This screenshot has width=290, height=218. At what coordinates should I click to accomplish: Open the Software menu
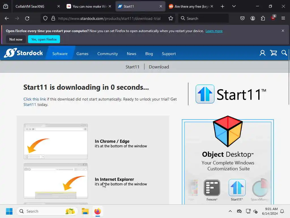tap(60, 54)
